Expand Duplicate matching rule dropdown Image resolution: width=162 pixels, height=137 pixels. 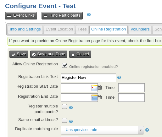tap(102, 130)
